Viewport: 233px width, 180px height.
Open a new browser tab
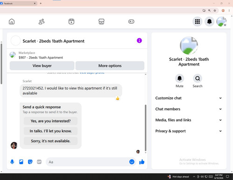tap(41, 3)
